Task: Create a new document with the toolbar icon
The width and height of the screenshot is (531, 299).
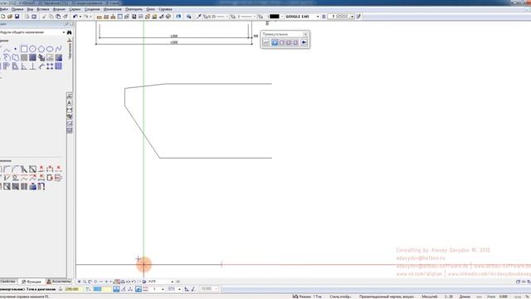Action: click(x=2, y=17)
